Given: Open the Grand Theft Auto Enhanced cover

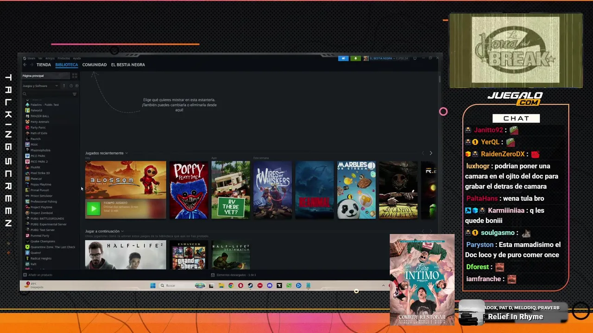Looking at the screenshot, I should [x=189, y=255].
